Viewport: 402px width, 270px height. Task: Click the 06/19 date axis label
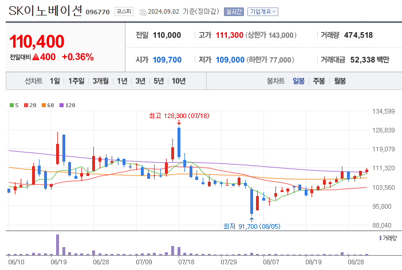point(59,262)
